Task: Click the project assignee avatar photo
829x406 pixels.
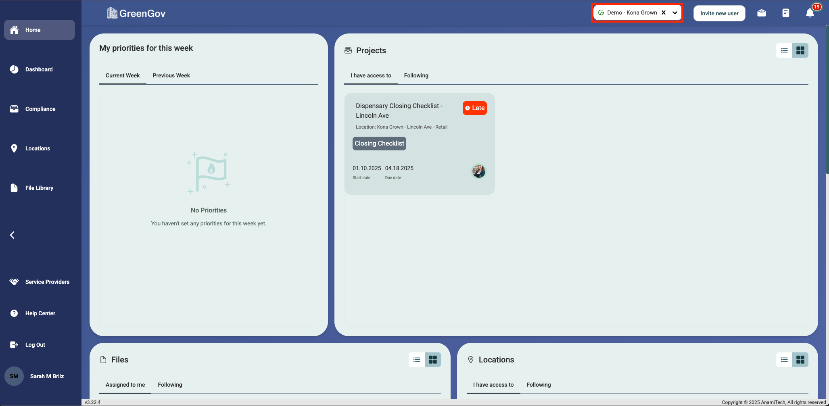Action: [479, 171]
